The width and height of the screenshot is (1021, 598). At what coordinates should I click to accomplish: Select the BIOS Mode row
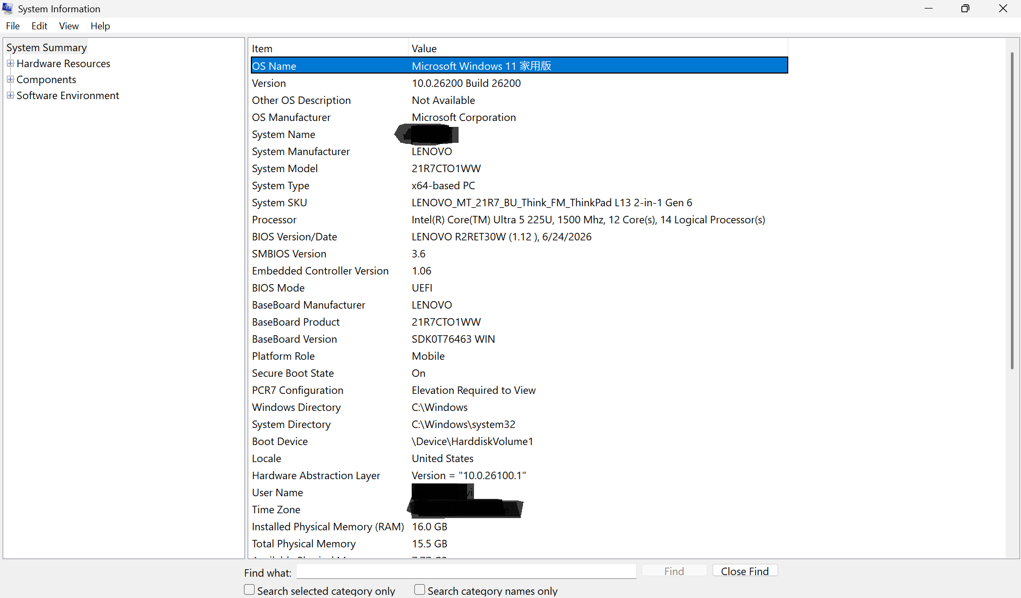519,288
